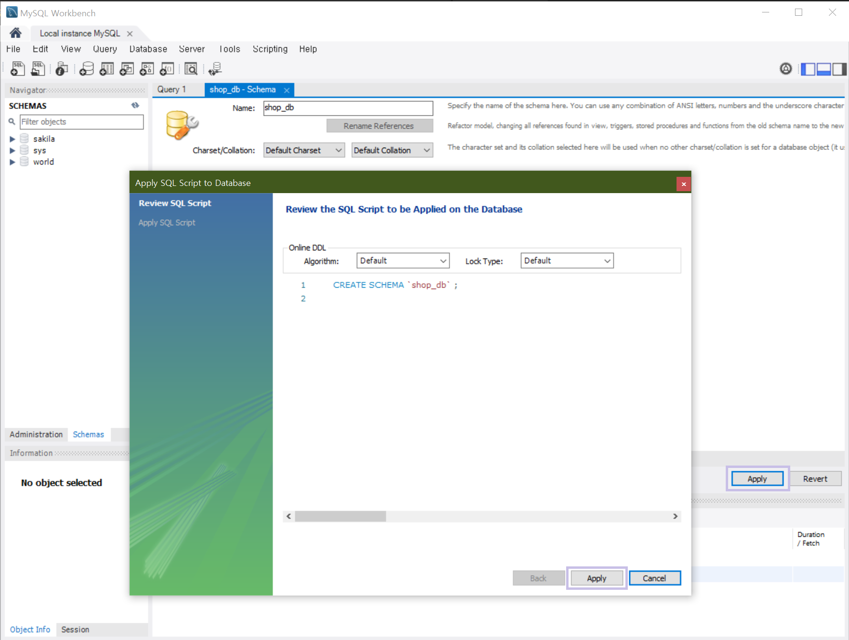Open inspector for selected object icon

62,69
